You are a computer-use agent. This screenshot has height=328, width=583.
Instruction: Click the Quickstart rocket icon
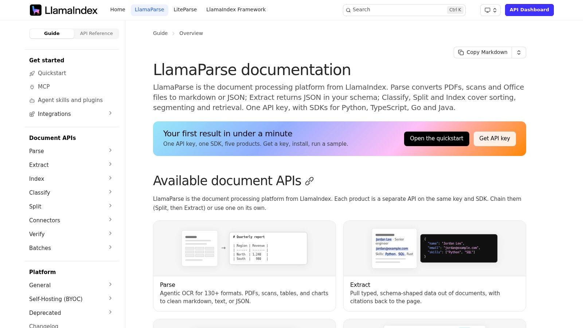click(x=32, y=73)
